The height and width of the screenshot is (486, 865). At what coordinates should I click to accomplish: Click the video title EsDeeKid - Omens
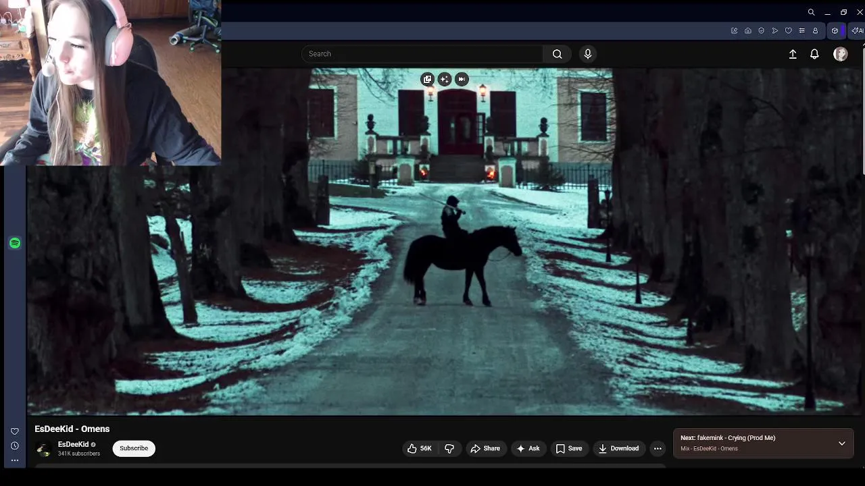[72, 429]
